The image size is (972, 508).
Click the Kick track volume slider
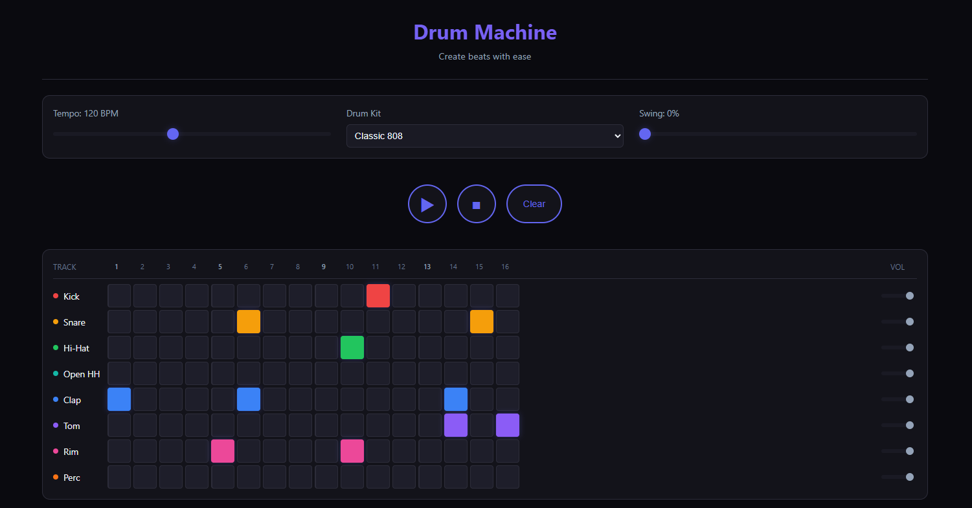tap(897, 296)
